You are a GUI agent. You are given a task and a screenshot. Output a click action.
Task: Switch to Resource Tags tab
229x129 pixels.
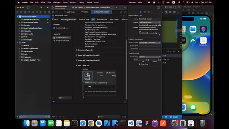(x=84, y=19)
